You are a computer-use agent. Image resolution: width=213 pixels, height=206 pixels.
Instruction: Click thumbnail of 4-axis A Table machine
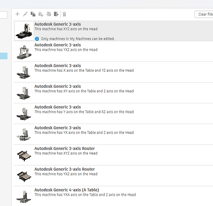tap(24, 197)
